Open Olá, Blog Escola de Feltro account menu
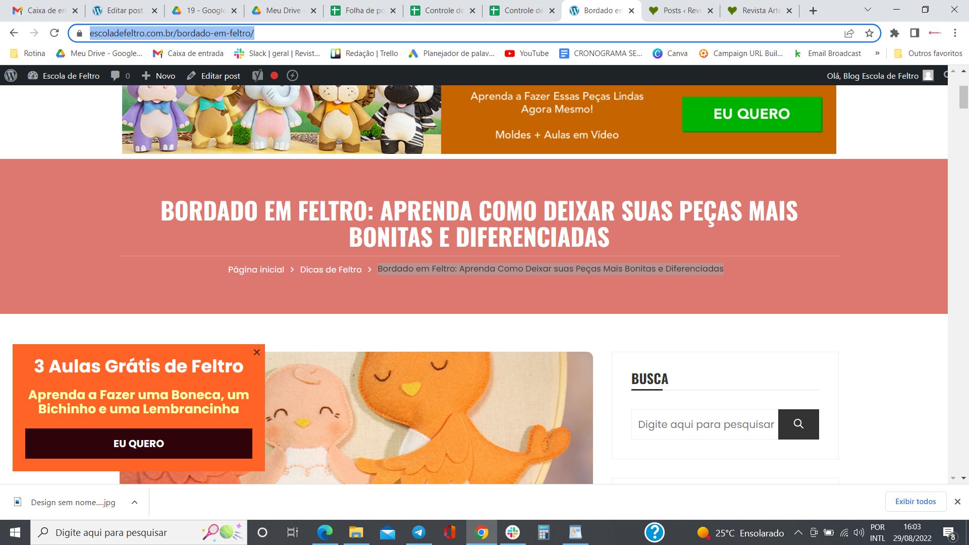 880,76
